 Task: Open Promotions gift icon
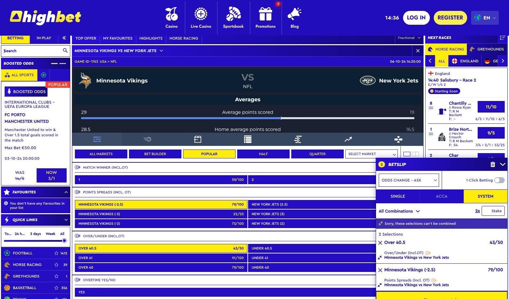pos(265,14)
